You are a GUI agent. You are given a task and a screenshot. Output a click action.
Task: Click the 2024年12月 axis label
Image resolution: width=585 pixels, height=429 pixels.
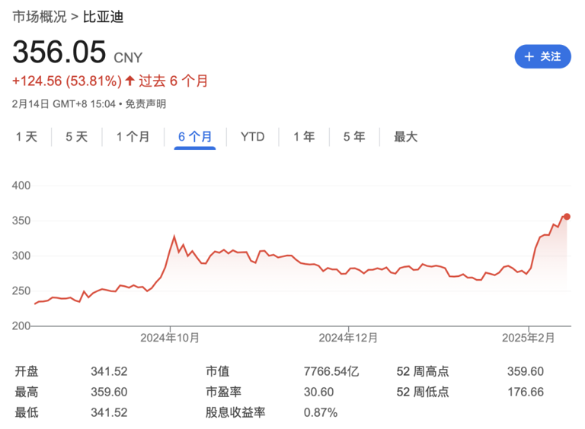(x=348, y=337)
